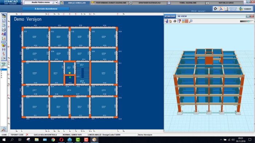Click the red arrow frame icon in left toolbar
The image size is (255, 143).
(4, 34)
